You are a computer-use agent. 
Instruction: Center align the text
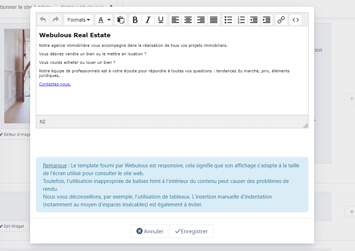point(188,20)
